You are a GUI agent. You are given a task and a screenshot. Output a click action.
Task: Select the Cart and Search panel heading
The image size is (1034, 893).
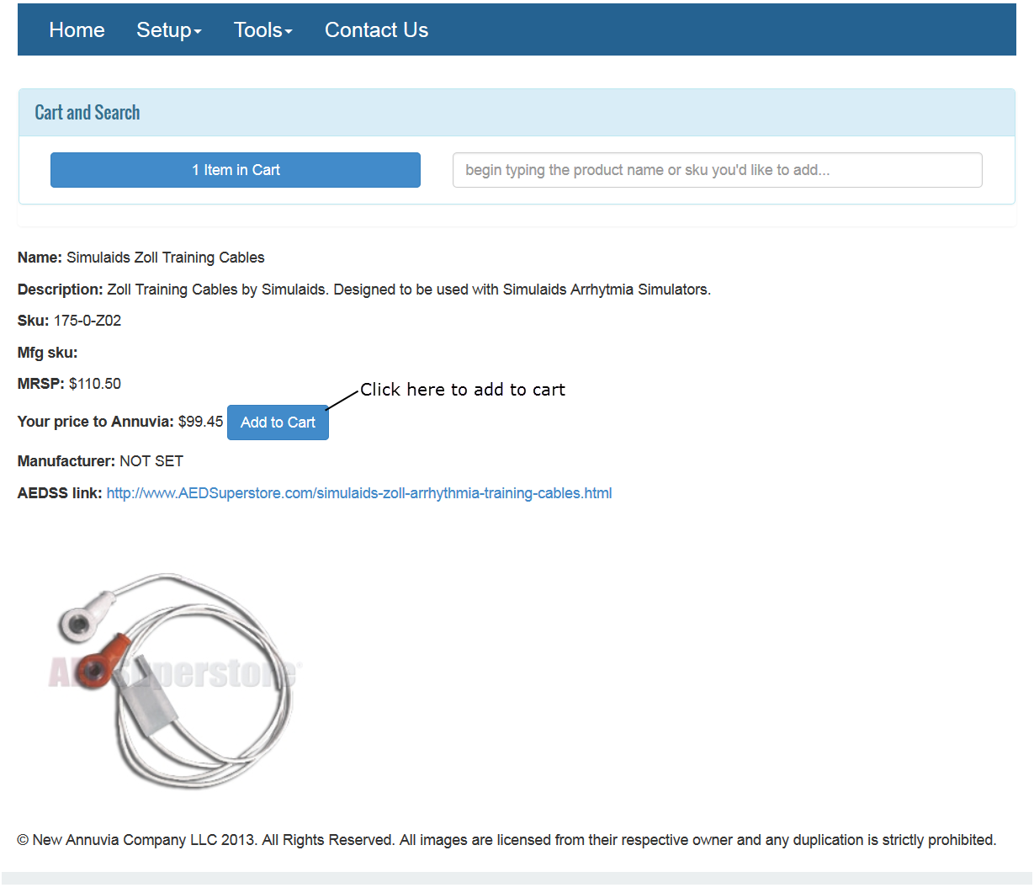(x=87, y=113)
